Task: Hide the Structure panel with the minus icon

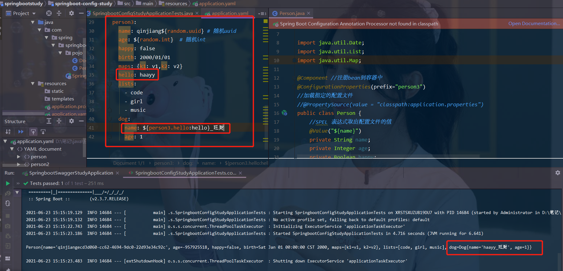Action: [81, 121]
